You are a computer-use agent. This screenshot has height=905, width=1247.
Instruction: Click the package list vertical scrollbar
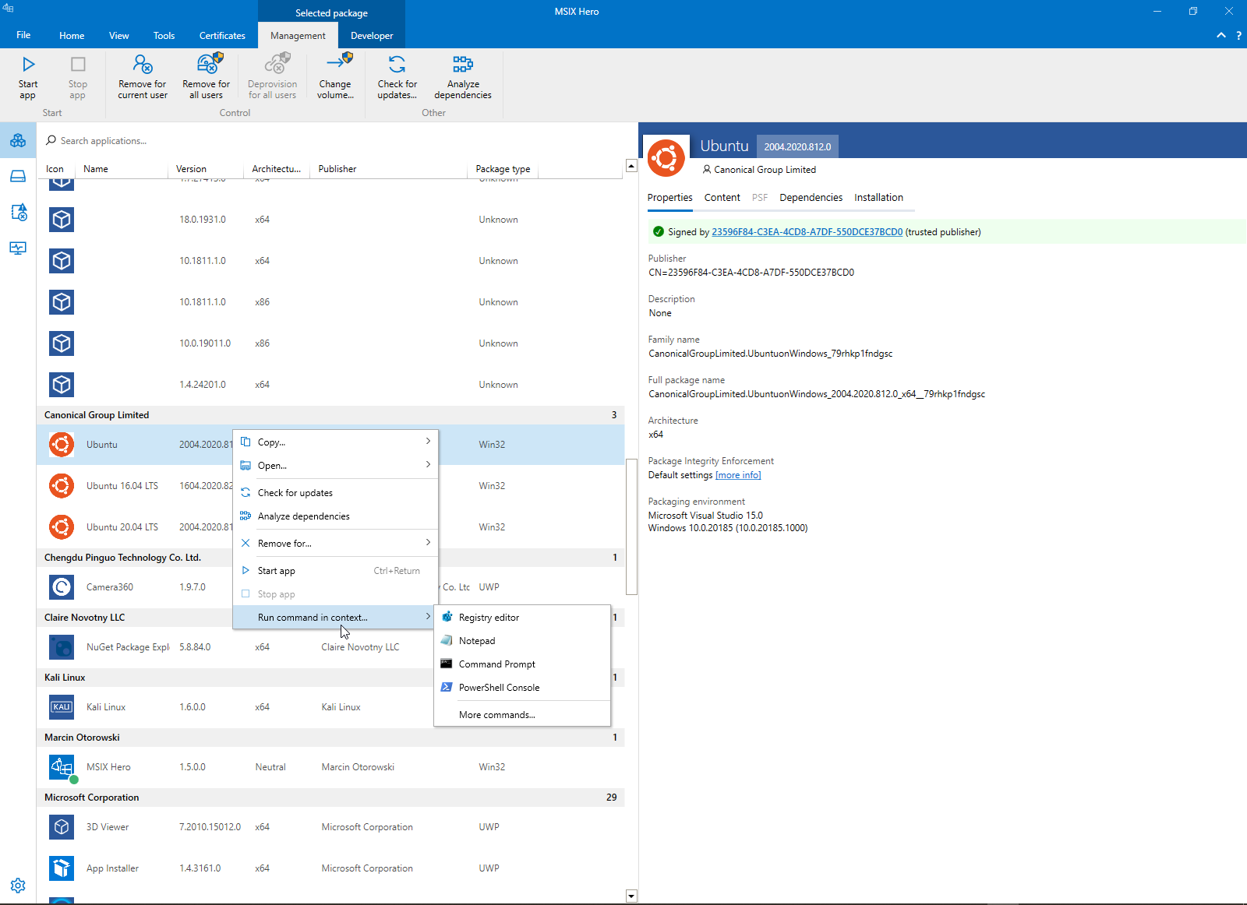[631, 528]
